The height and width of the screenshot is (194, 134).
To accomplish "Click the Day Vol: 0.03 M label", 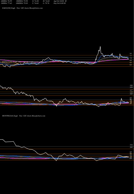I will [59, 3].
